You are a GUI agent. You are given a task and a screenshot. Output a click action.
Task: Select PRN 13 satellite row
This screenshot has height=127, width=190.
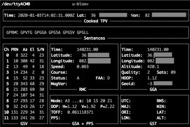tap(25, 67)
